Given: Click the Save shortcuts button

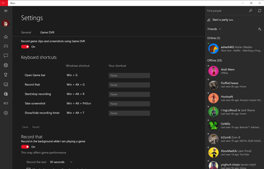Looking at the screenshot, I should [x=25, y=127].
